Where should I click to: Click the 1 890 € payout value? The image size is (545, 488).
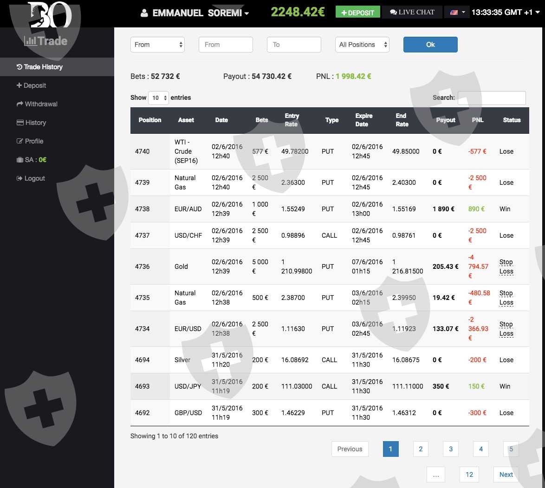pyautogui.click(x=443, y=209)
